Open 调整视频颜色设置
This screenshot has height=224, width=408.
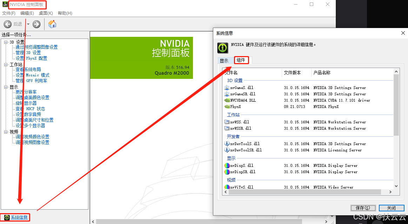[x=32, y=137]
